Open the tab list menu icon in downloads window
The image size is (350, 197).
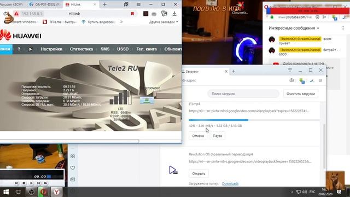(290, 70)
